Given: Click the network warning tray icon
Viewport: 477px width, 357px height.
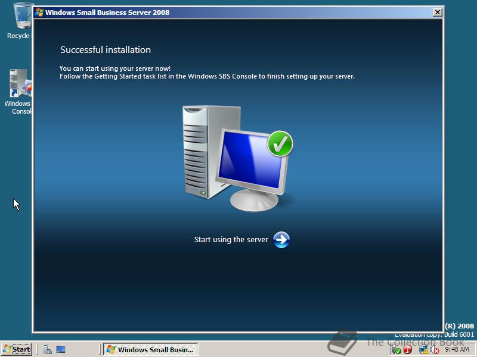Looking at the screenshot, I should pyautogui.click(x=423, y=350).
